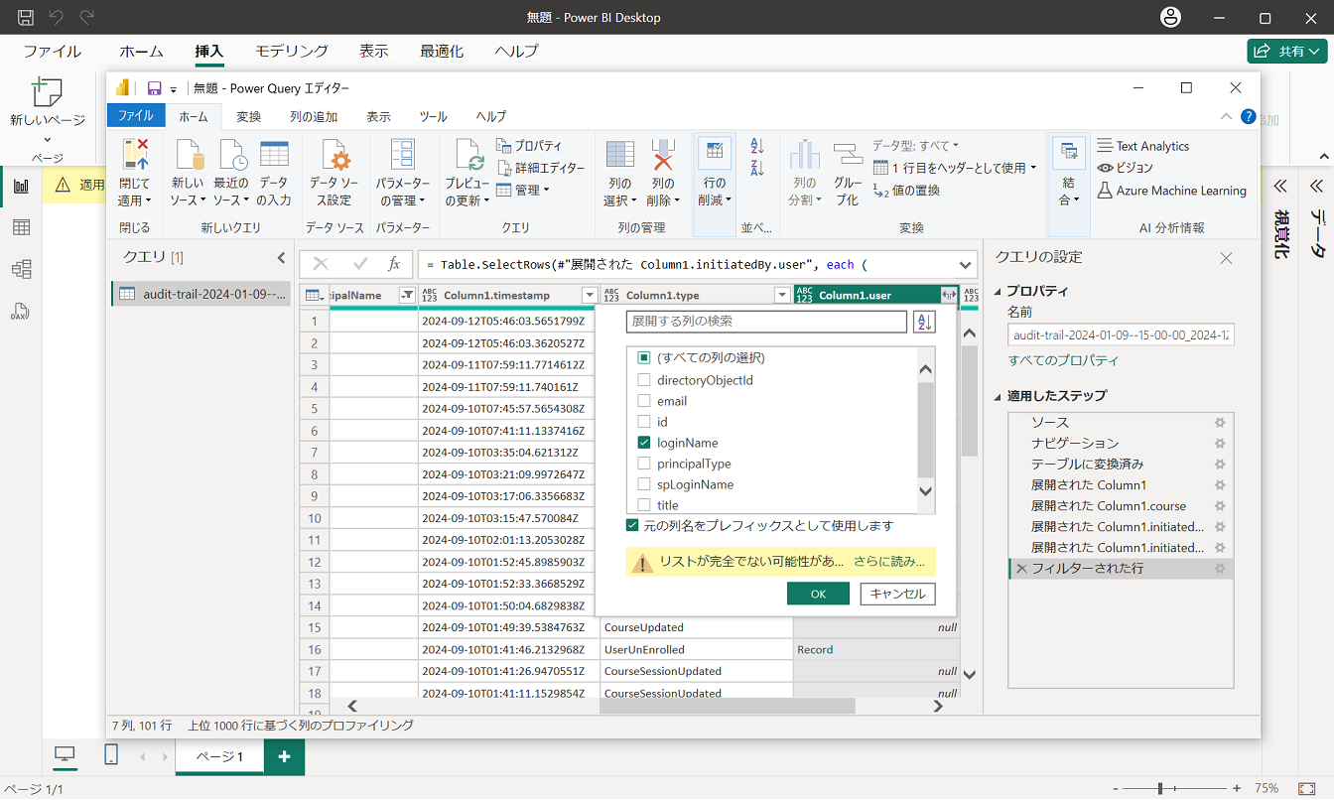
Task: Click Enter Data table icon
Action: 274,154
